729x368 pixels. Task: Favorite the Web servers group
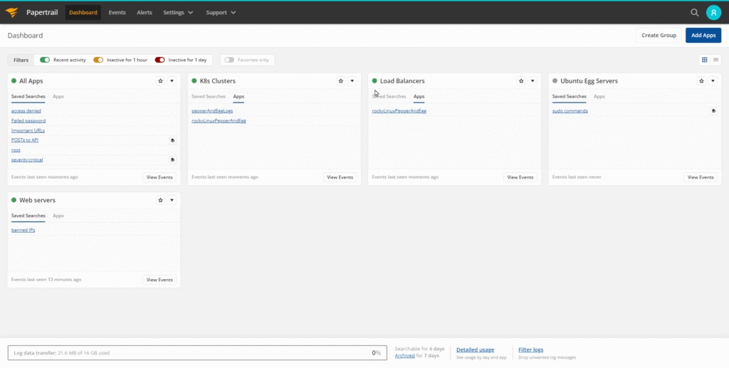[x=160, y=200]
